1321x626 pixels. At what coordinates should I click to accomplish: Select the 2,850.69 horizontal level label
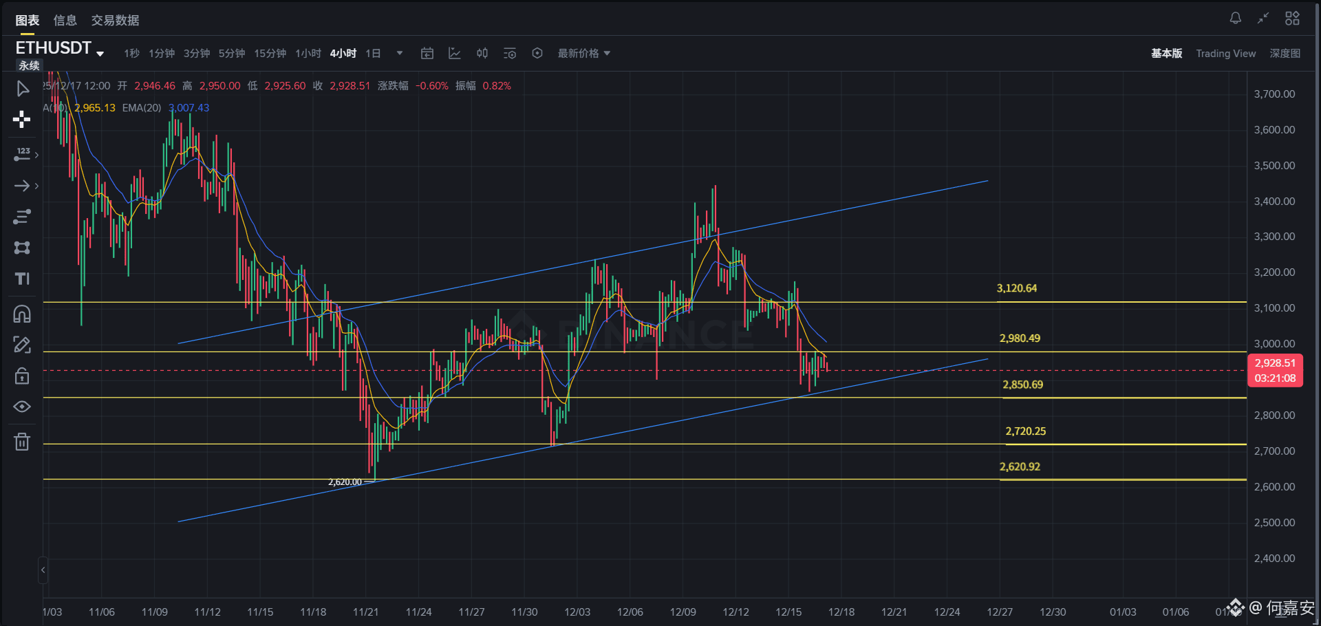(1022, 385)
